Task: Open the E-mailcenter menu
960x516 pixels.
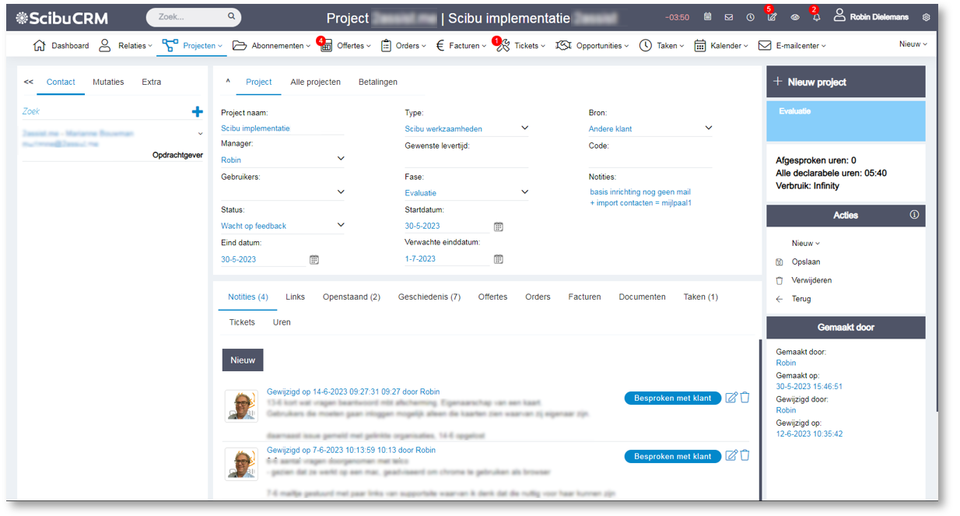Action: point(792,46)
